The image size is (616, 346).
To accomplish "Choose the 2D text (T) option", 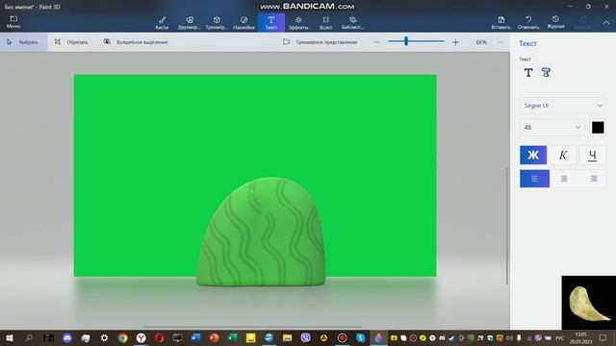I will point(528,73).
